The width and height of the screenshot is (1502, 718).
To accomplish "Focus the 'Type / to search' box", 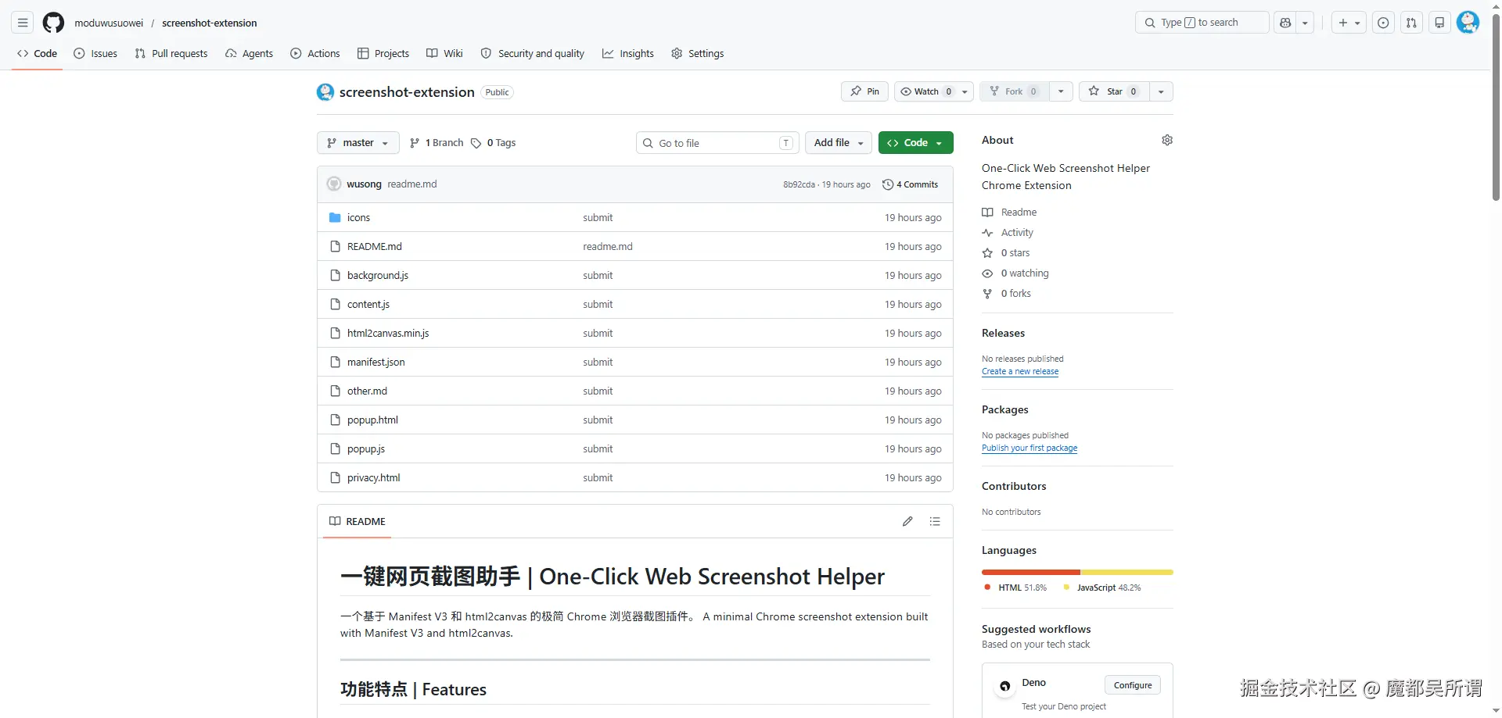I will pos(1202,23).
